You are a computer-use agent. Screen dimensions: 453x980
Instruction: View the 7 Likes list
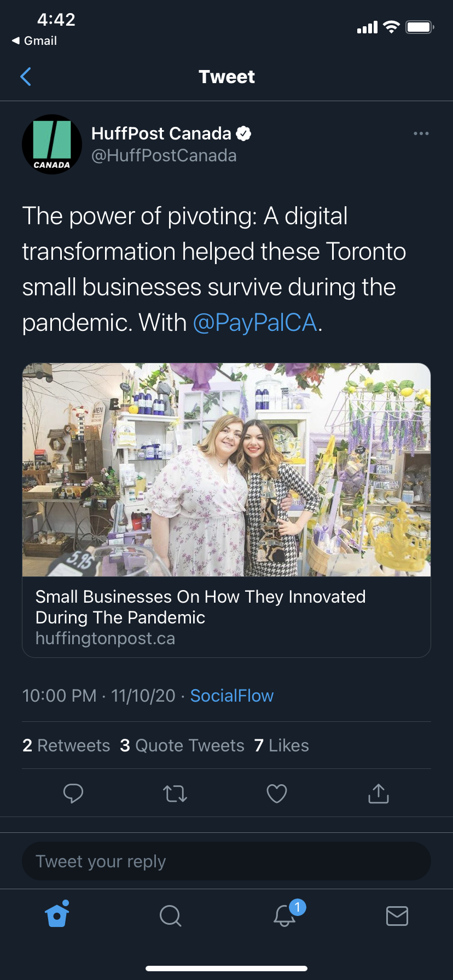282,745
